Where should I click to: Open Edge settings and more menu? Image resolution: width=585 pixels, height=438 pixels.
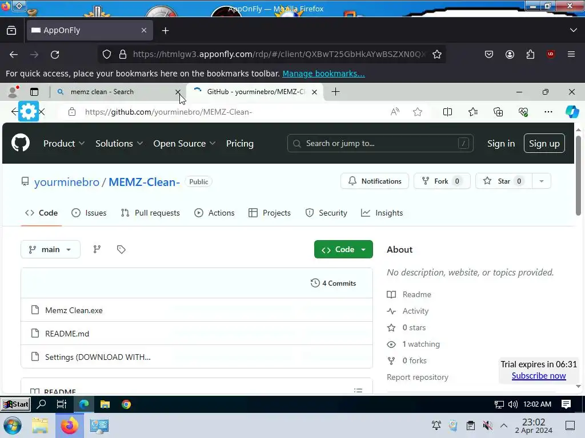(548, 112)
